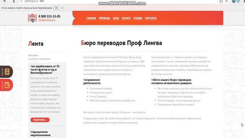The image size is (245, 138).
Task: Click the browser back arrow
Action: [5, 1]
